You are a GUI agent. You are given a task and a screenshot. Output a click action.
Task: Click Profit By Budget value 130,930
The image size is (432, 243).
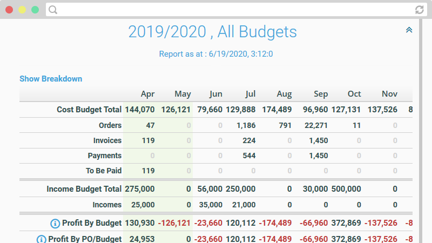coord(140,223)
